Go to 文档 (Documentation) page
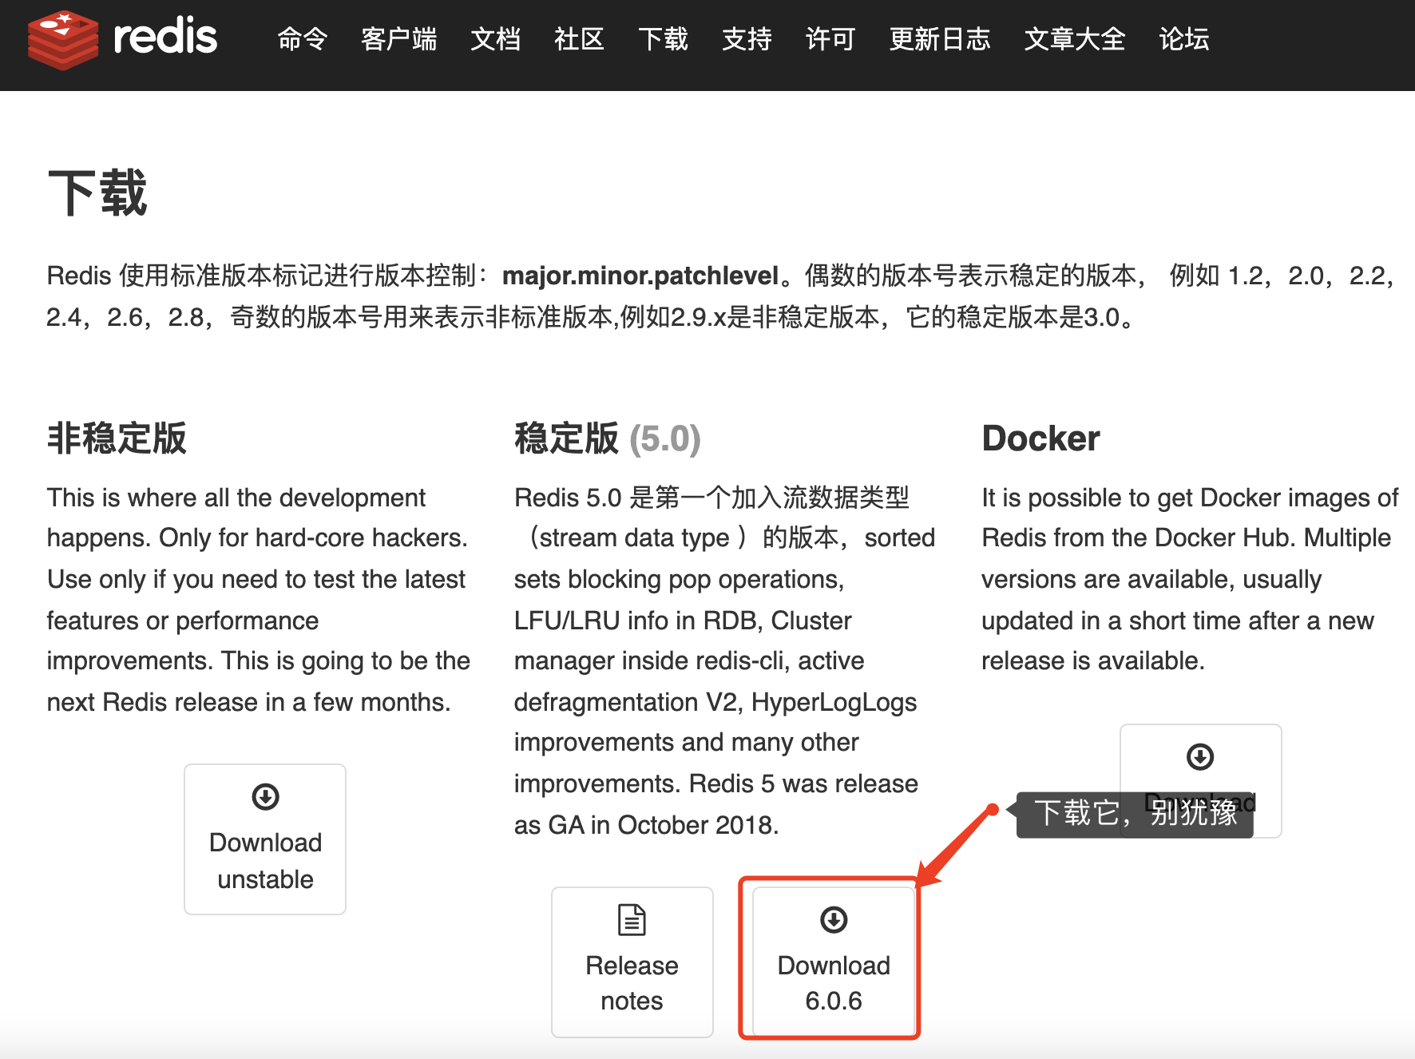 pos(495,39)
